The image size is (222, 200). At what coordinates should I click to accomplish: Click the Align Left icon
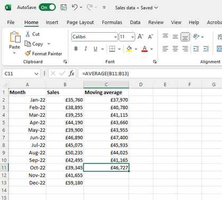click(165, 49)
